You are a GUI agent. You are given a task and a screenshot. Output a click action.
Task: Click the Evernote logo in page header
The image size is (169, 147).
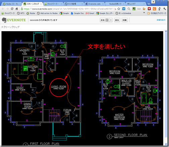pyautogui.click(x=14, y=20)
